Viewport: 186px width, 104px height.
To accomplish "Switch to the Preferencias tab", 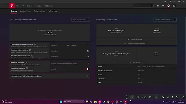I will point(52,11).
